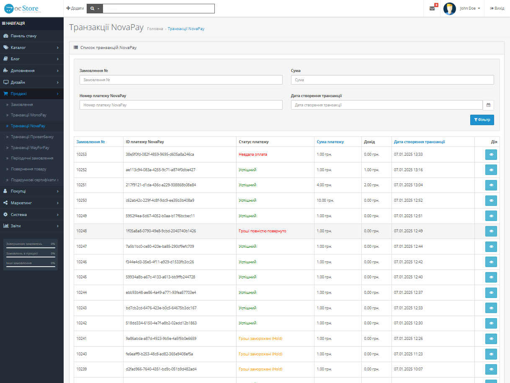Expand the Покупці menu section

click(32, 191)
